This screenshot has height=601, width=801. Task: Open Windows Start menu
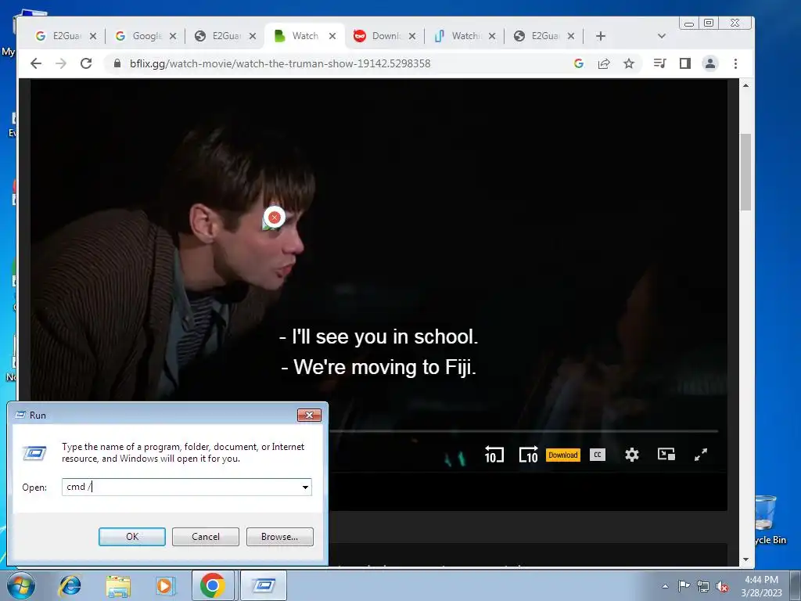click(20, 585)
